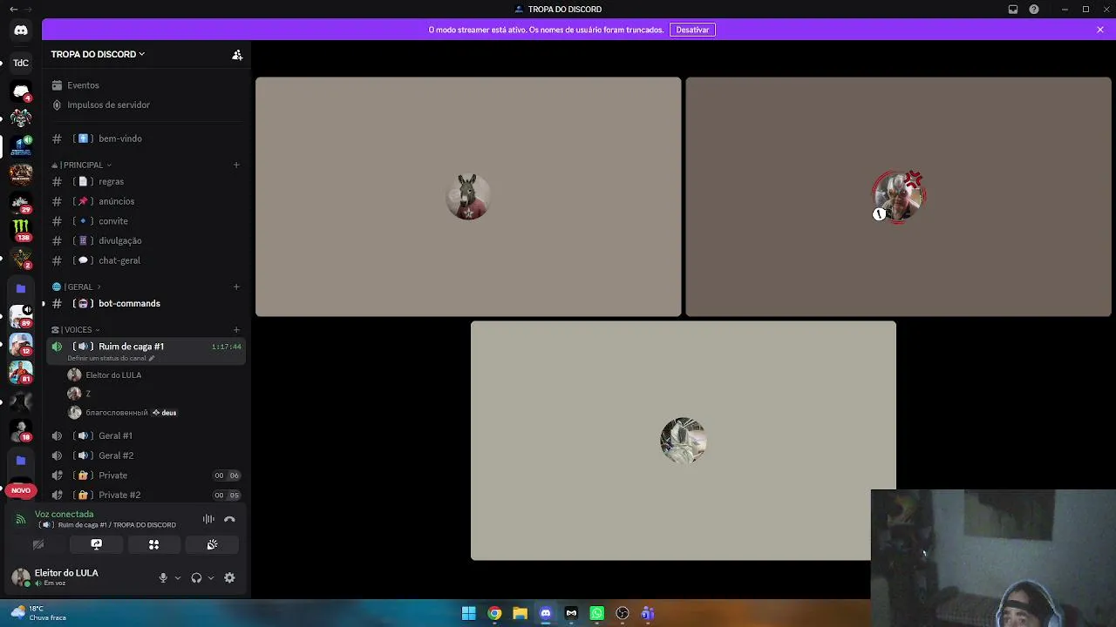Turn on your camera
This screenshot has width=1116, height=627.
point(38,544)
